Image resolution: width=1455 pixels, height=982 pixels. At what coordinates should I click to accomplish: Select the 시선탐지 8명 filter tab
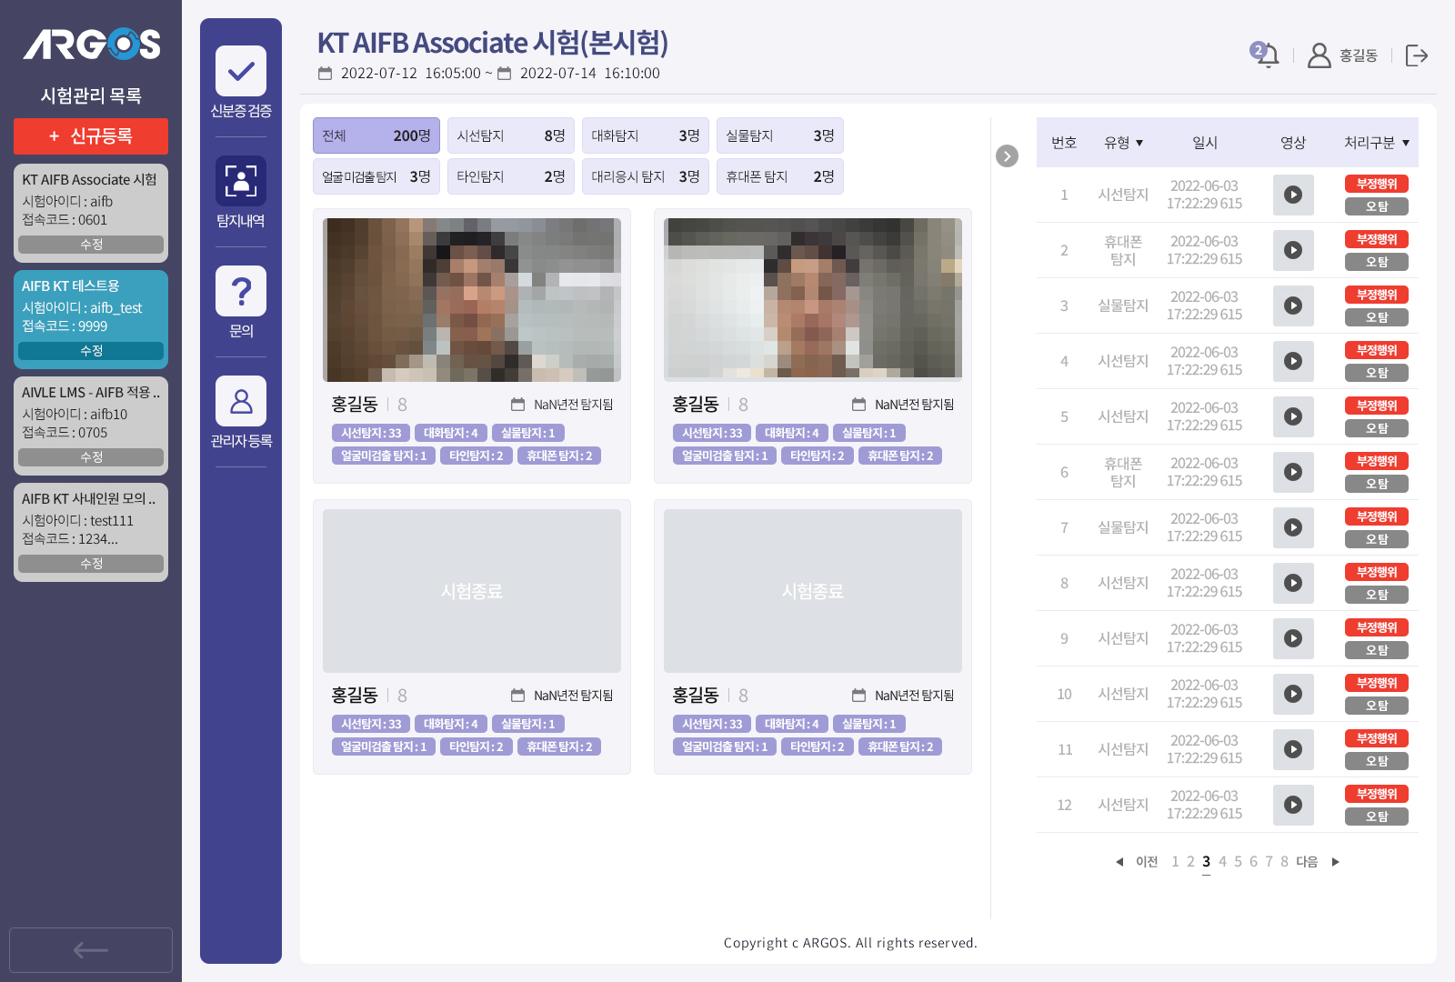point(511,135)
